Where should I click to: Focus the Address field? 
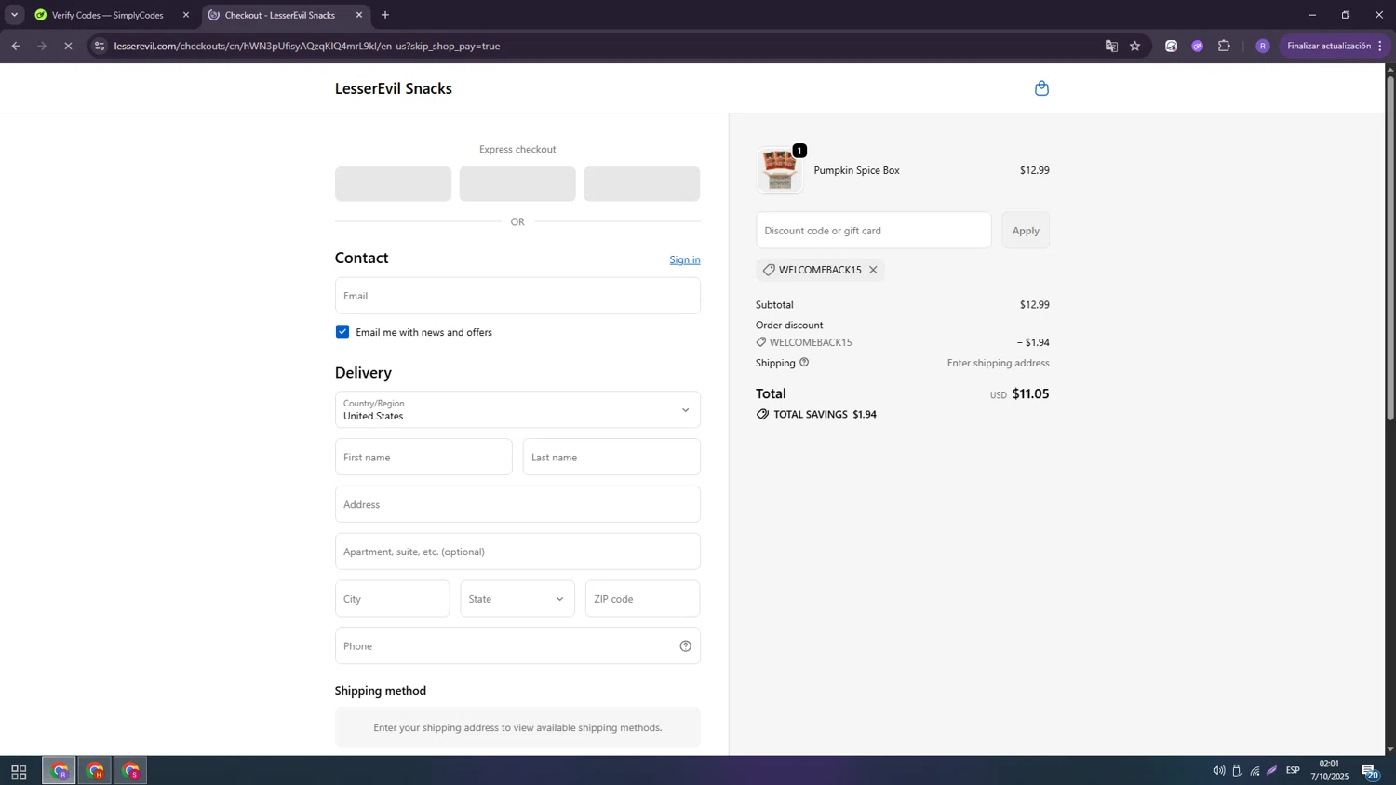(517, 504)
